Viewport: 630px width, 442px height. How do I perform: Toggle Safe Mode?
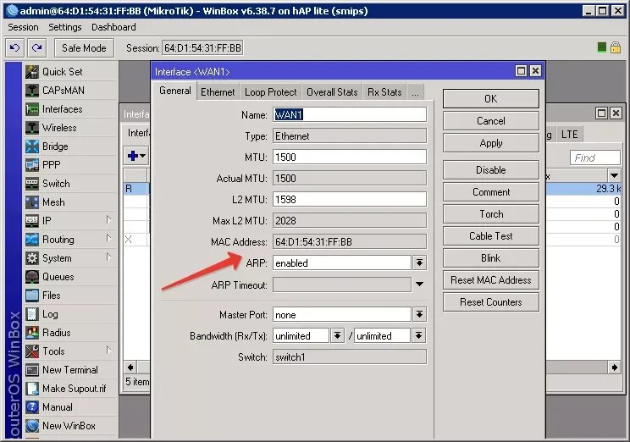point(84,48)
